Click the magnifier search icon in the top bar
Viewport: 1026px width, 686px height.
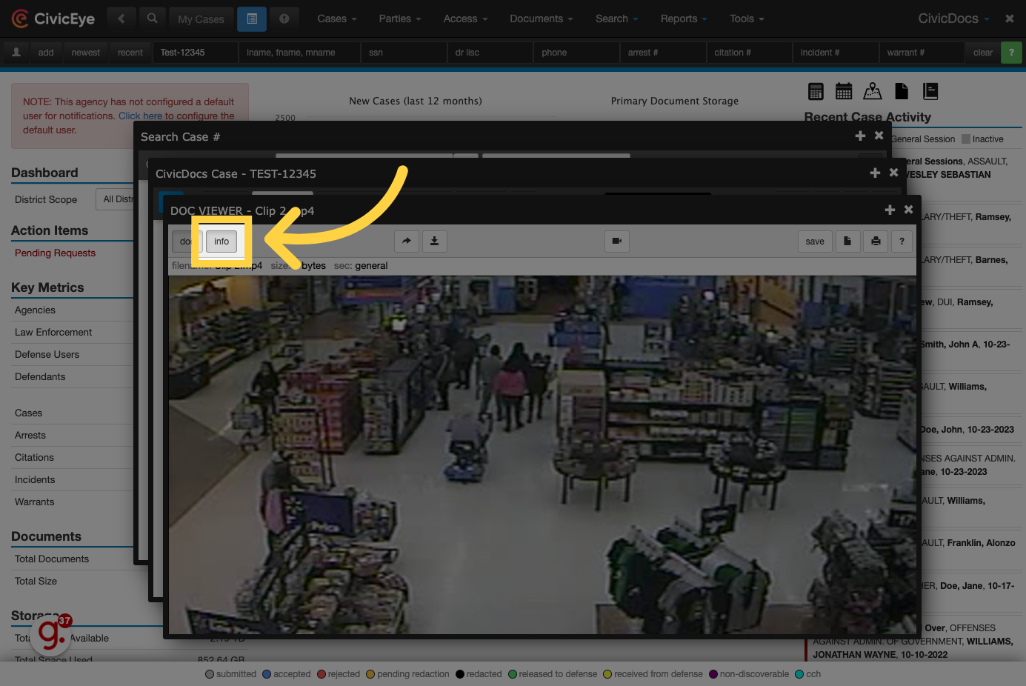(152, 19)
